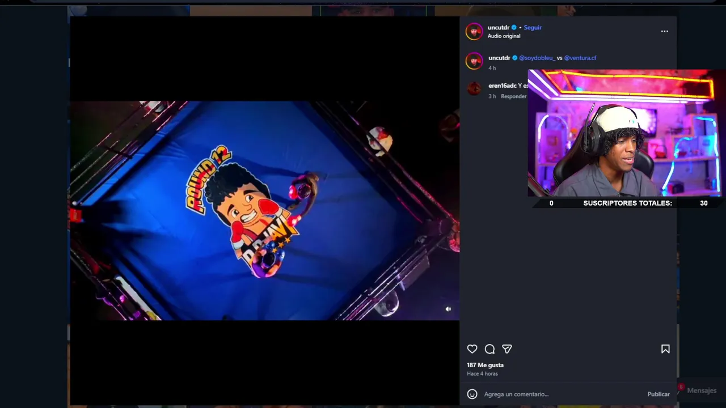Like the post with heart icon
The height and width of the screenshot is (408, 726).
point(472,349)
